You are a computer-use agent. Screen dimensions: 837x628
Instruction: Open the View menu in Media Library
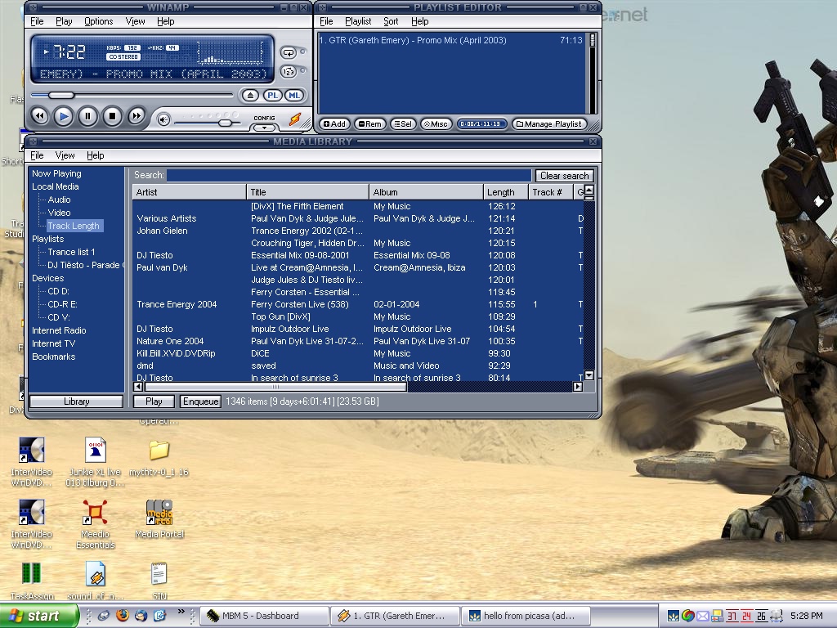65,155
